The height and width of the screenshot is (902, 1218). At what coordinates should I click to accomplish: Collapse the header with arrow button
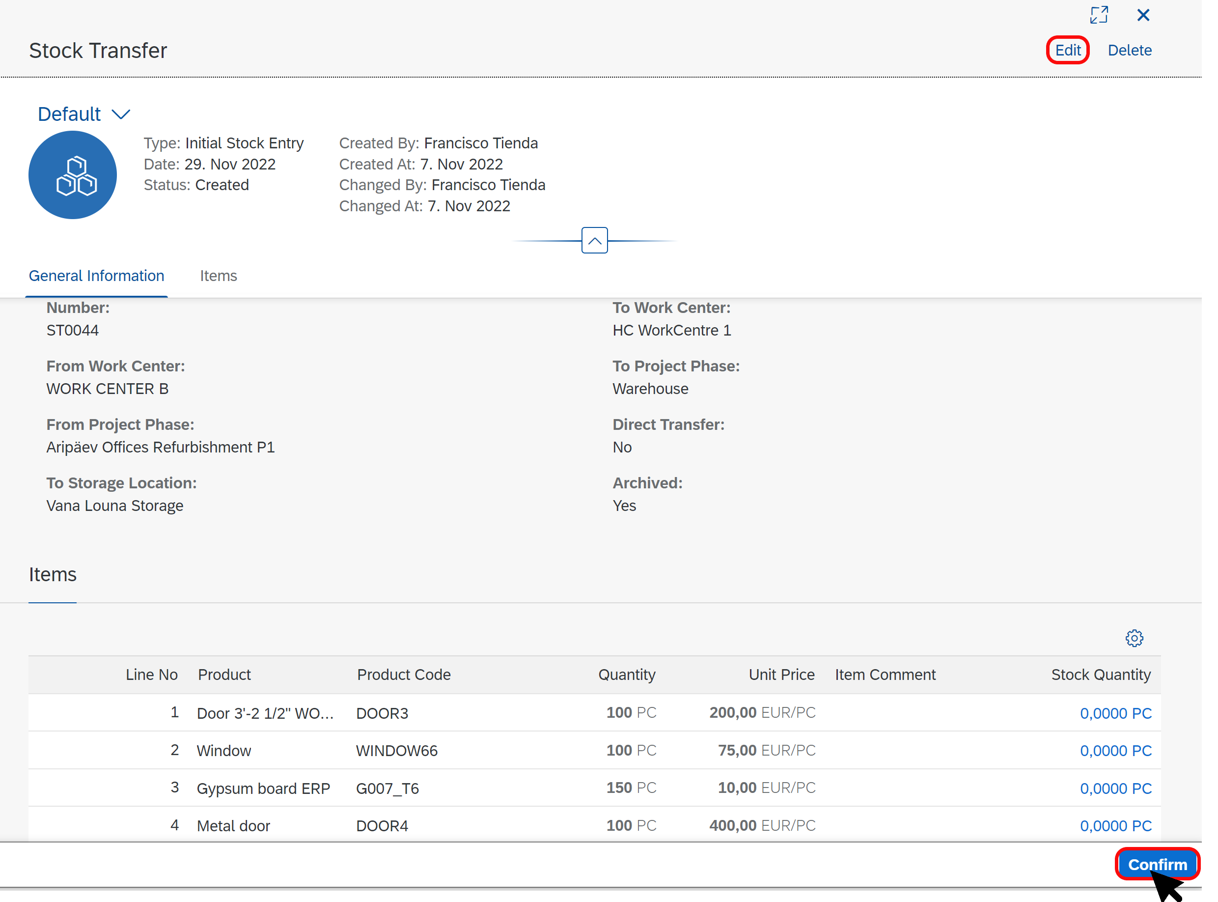594,241
